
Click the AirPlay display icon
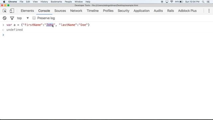point(167,2)
